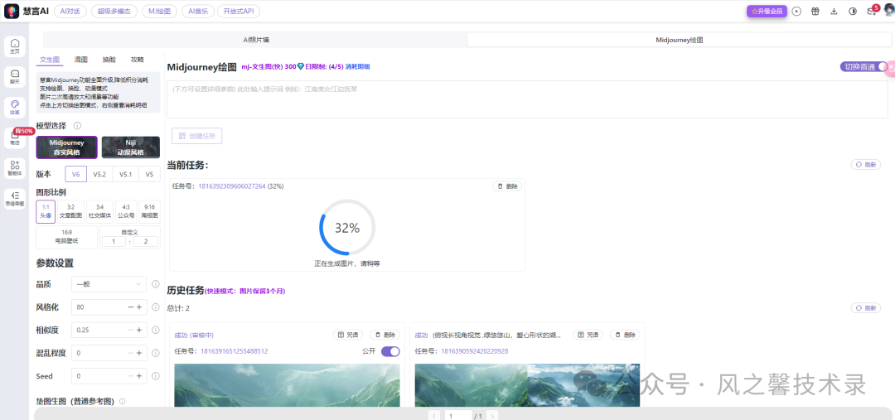The width and height of the screenshot is (895, 420).
Task: Click the info icon on Seed row
Action: [155, 376]
